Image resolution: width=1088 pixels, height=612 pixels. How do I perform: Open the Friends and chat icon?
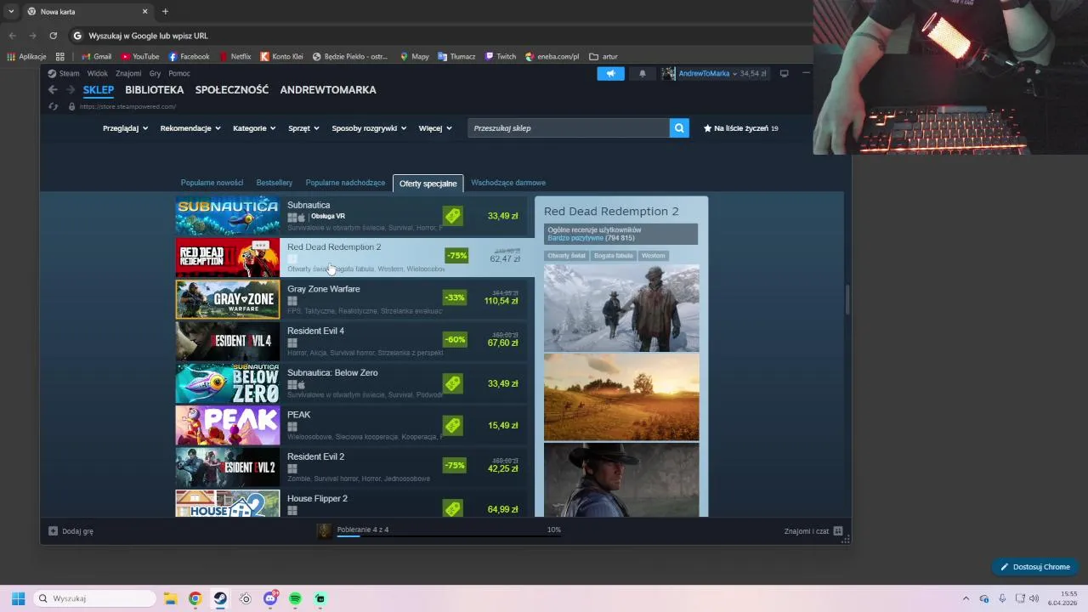tap(838, 531)
